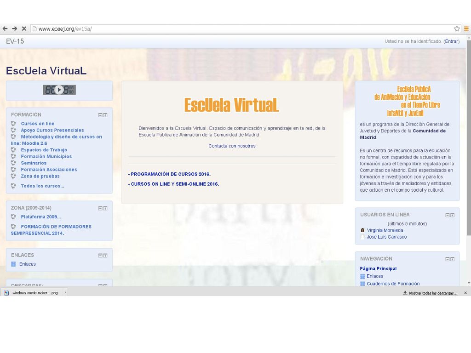Screen dimensions: 471x353
Task: Open the Seminarios category
Action: pos(34,163)
